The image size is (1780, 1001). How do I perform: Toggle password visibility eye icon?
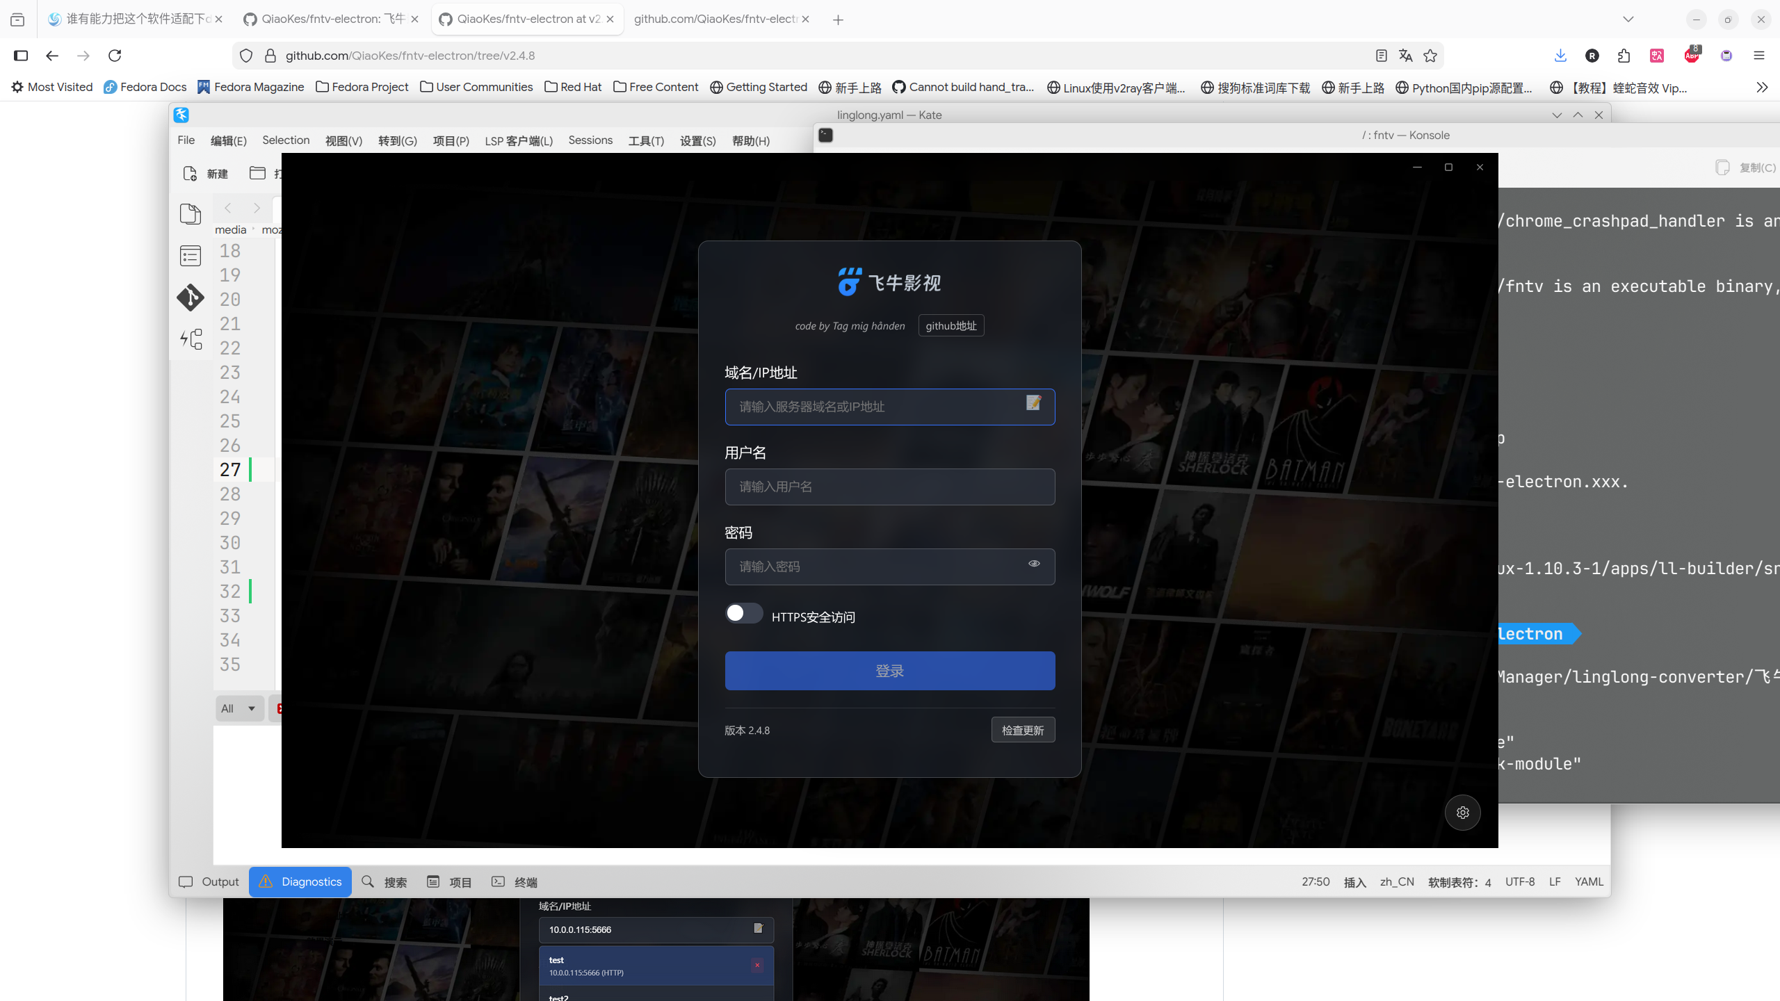coord(1034,563)
